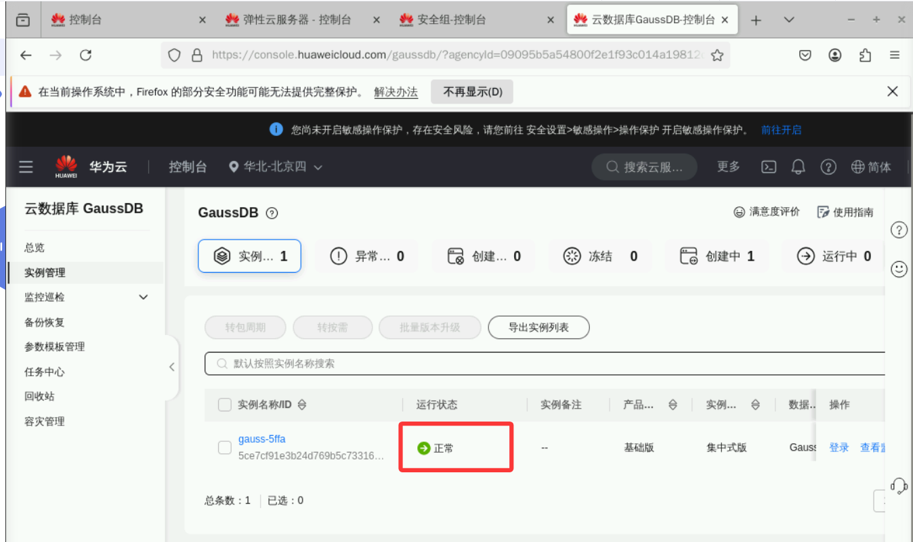The width and height of the screenshot is (913, 542).
Task: Focus the 默认按照实例名称搜索 search field
Action: (545, 363)
